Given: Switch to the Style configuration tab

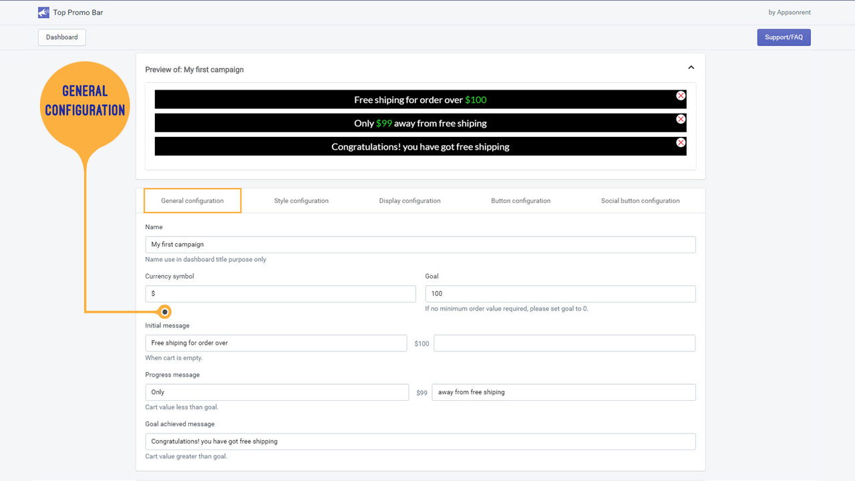Looking at the screenshot, I should point(301,200).
